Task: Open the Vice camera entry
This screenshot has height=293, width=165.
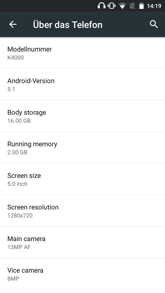Action: pos(82,274)
